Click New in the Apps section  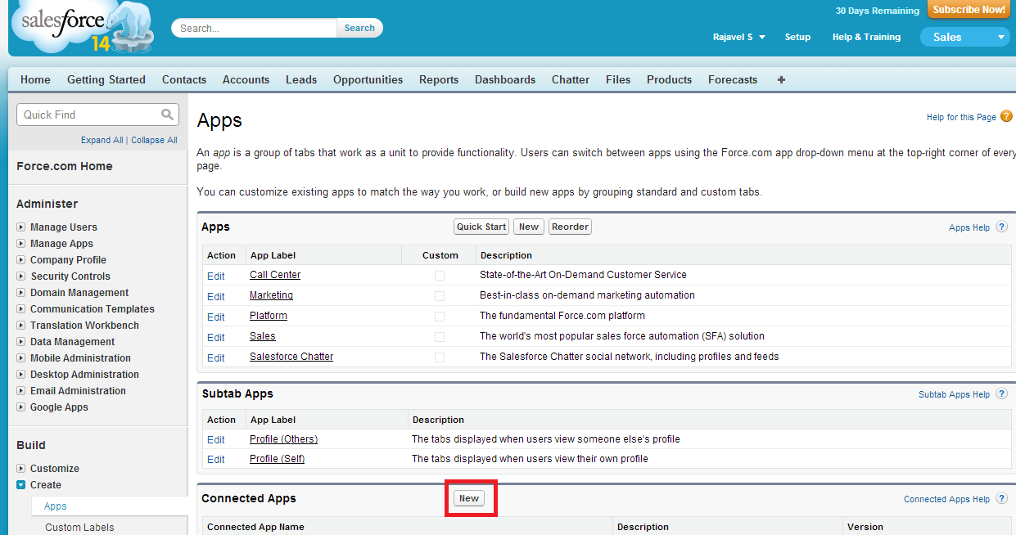529,227
